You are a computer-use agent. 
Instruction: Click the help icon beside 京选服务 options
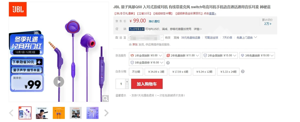pyautogui.click(x=168, y=63)
